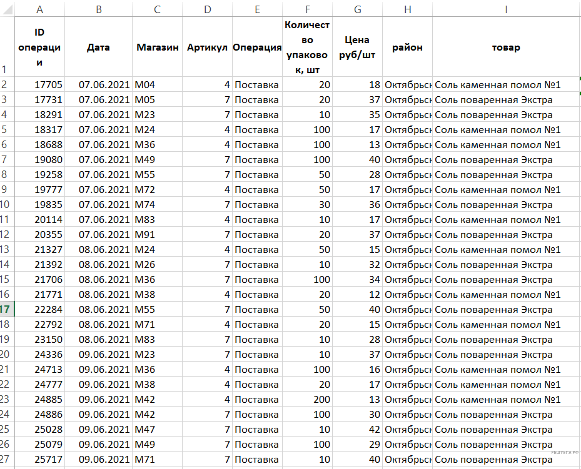Click row 27 header number

pos(6,459)
